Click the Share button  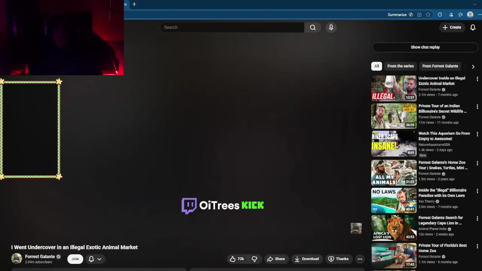(276, 259)
